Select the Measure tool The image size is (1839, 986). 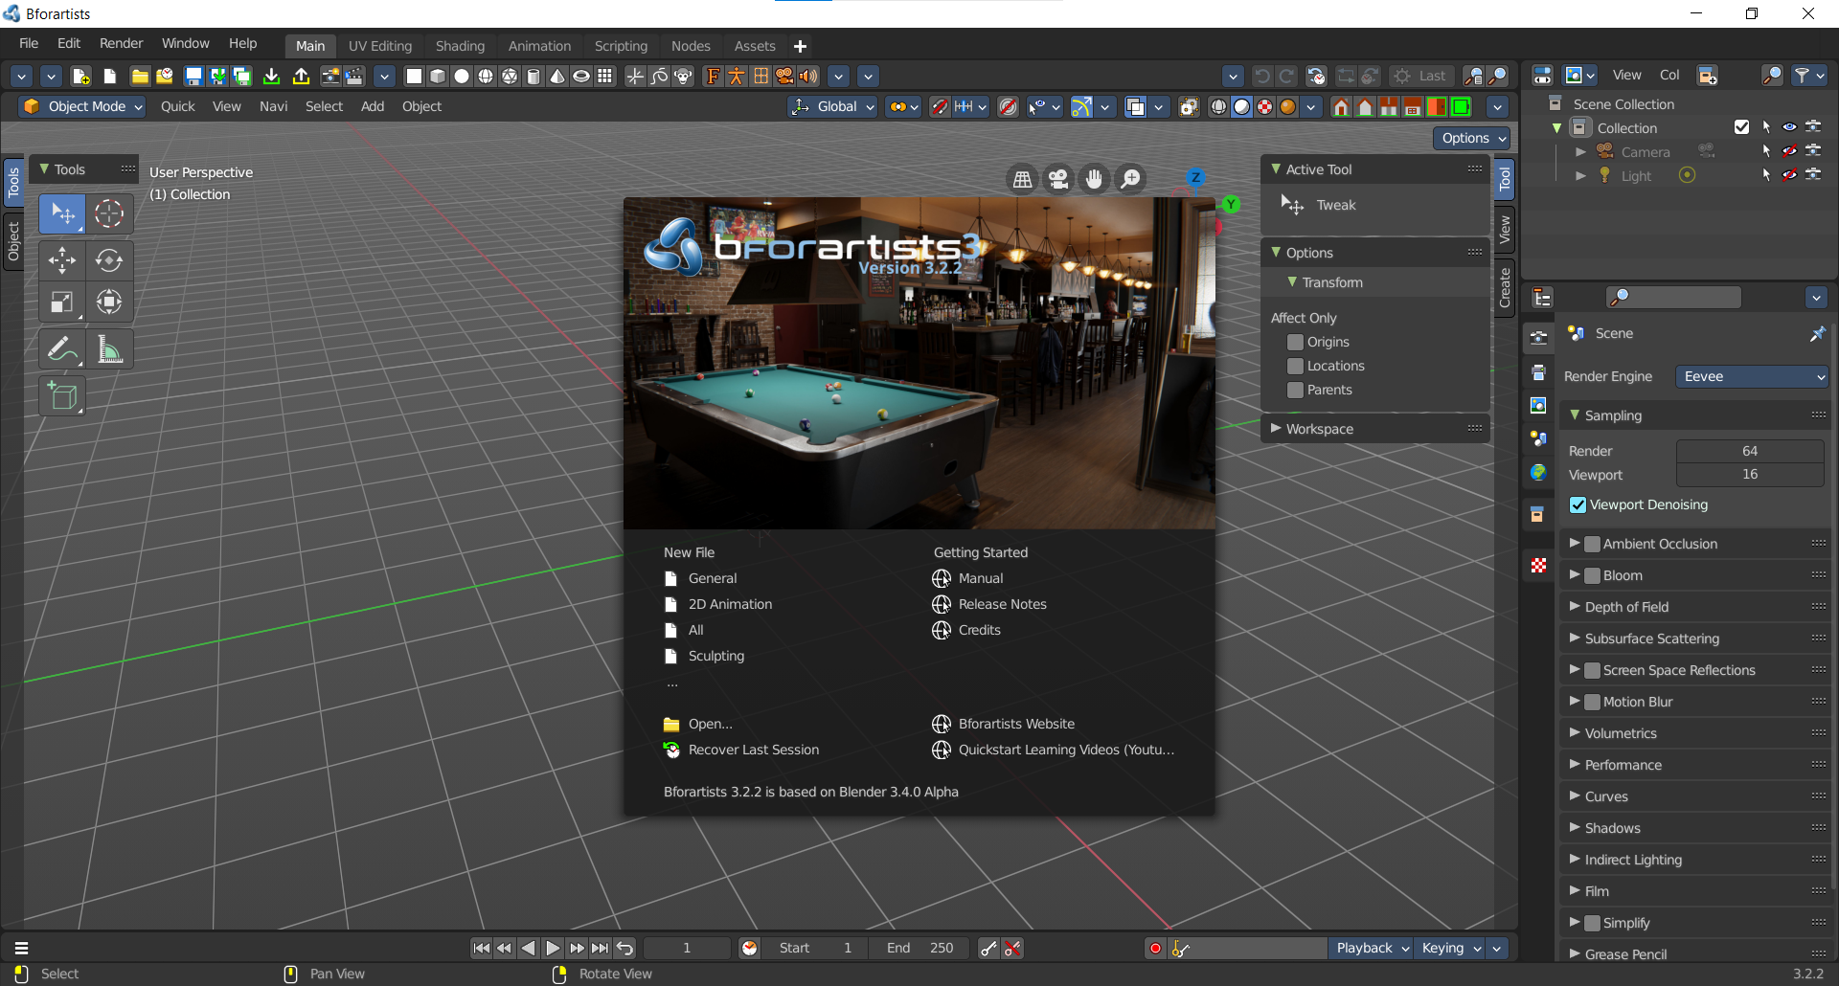(109, 349)
